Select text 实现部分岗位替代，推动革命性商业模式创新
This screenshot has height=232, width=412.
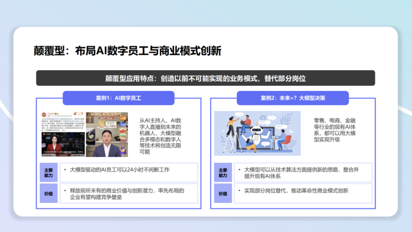[296, 191]
